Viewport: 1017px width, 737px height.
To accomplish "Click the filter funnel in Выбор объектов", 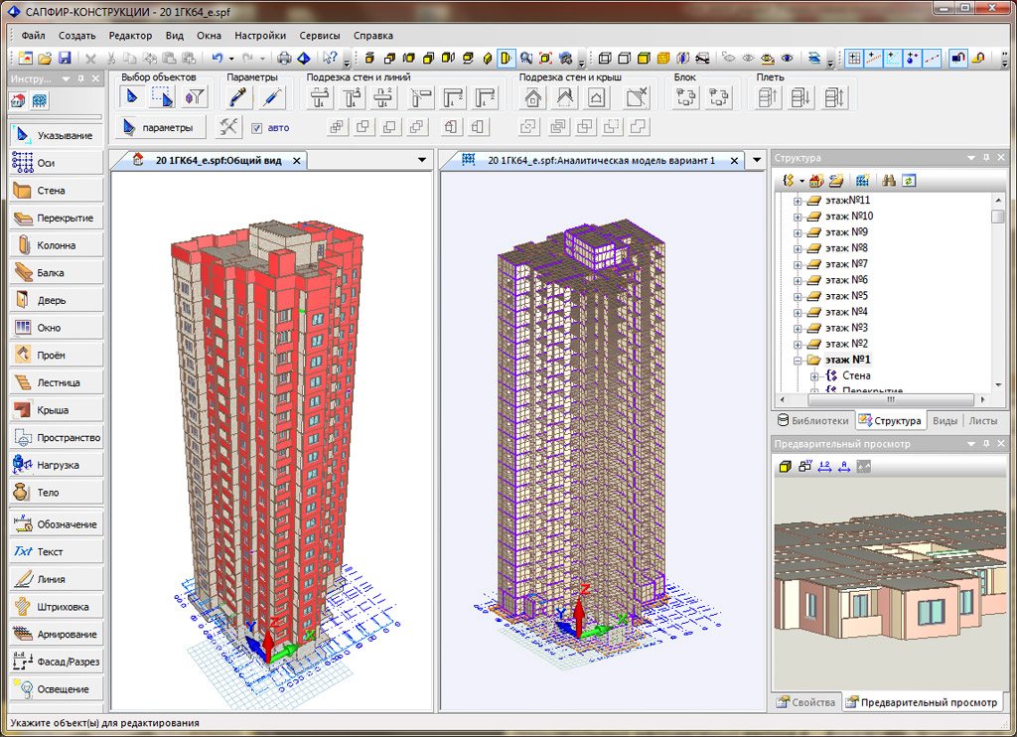I will (196, 96).
